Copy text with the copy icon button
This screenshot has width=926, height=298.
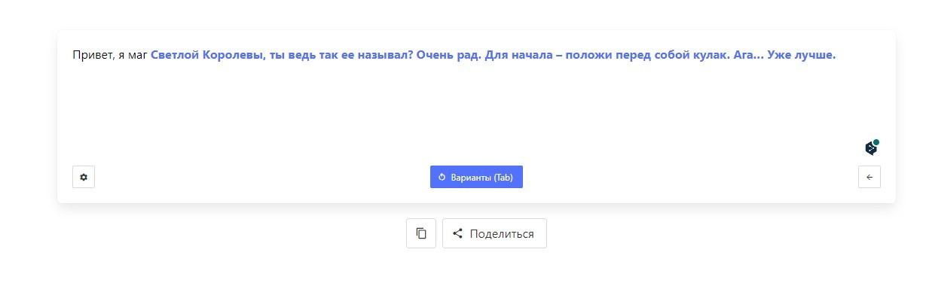click(421, 233)
